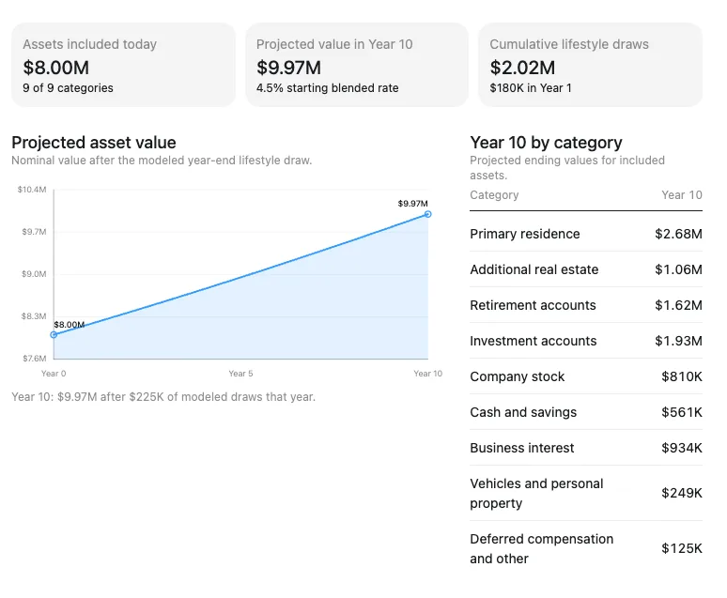Select the Investment accounts row label

coord(534,341)
